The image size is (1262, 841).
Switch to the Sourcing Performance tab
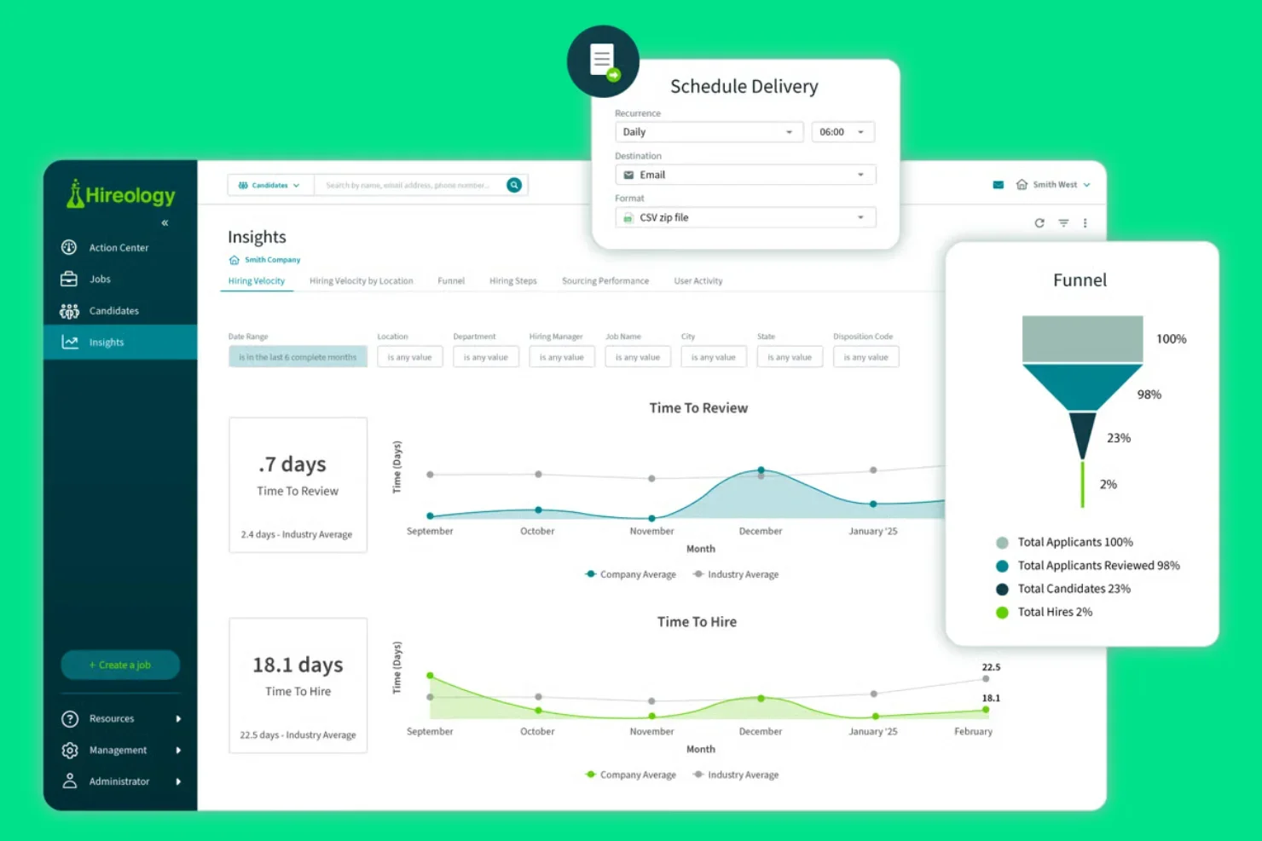pyautogui.click(x=605, y=280)
